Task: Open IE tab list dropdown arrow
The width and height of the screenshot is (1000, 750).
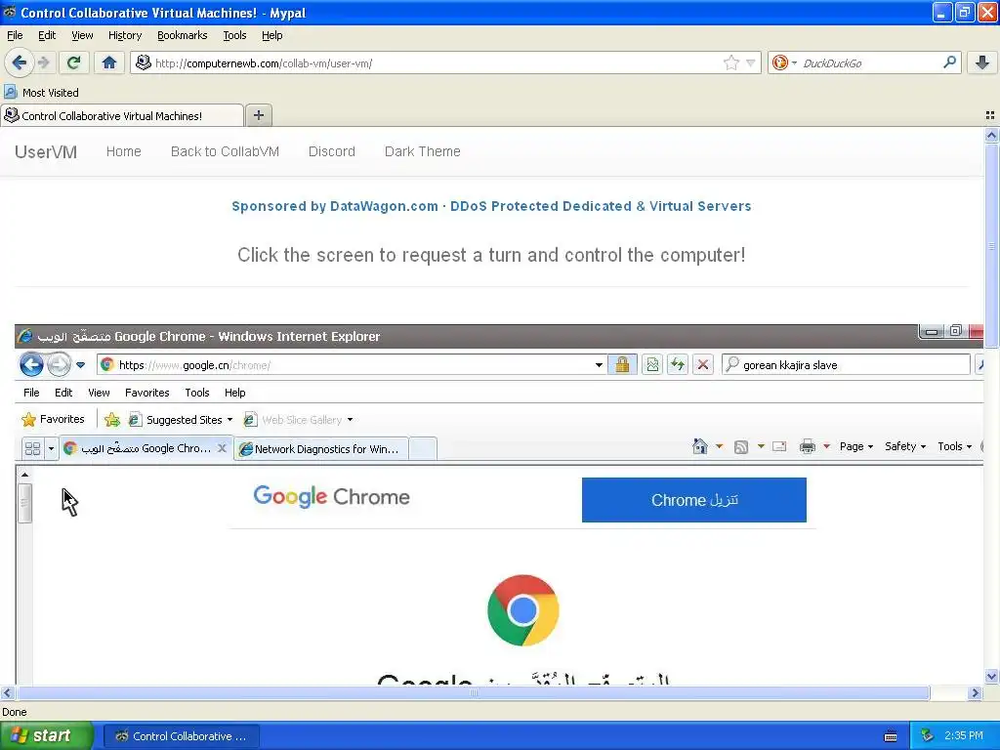Action: click(x=51, y=448)
